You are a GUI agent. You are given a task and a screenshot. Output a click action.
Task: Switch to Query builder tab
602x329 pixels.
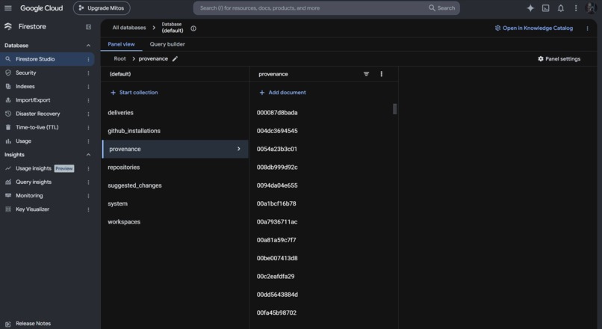(167, 44)
